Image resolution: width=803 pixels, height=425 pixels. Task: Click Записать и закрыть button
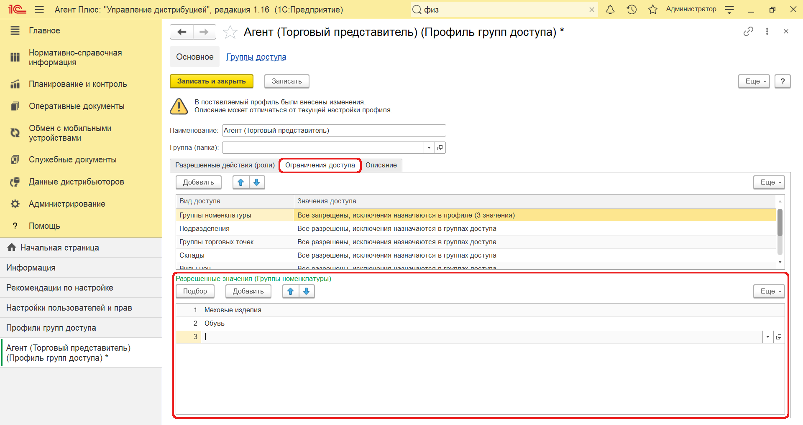212,81
